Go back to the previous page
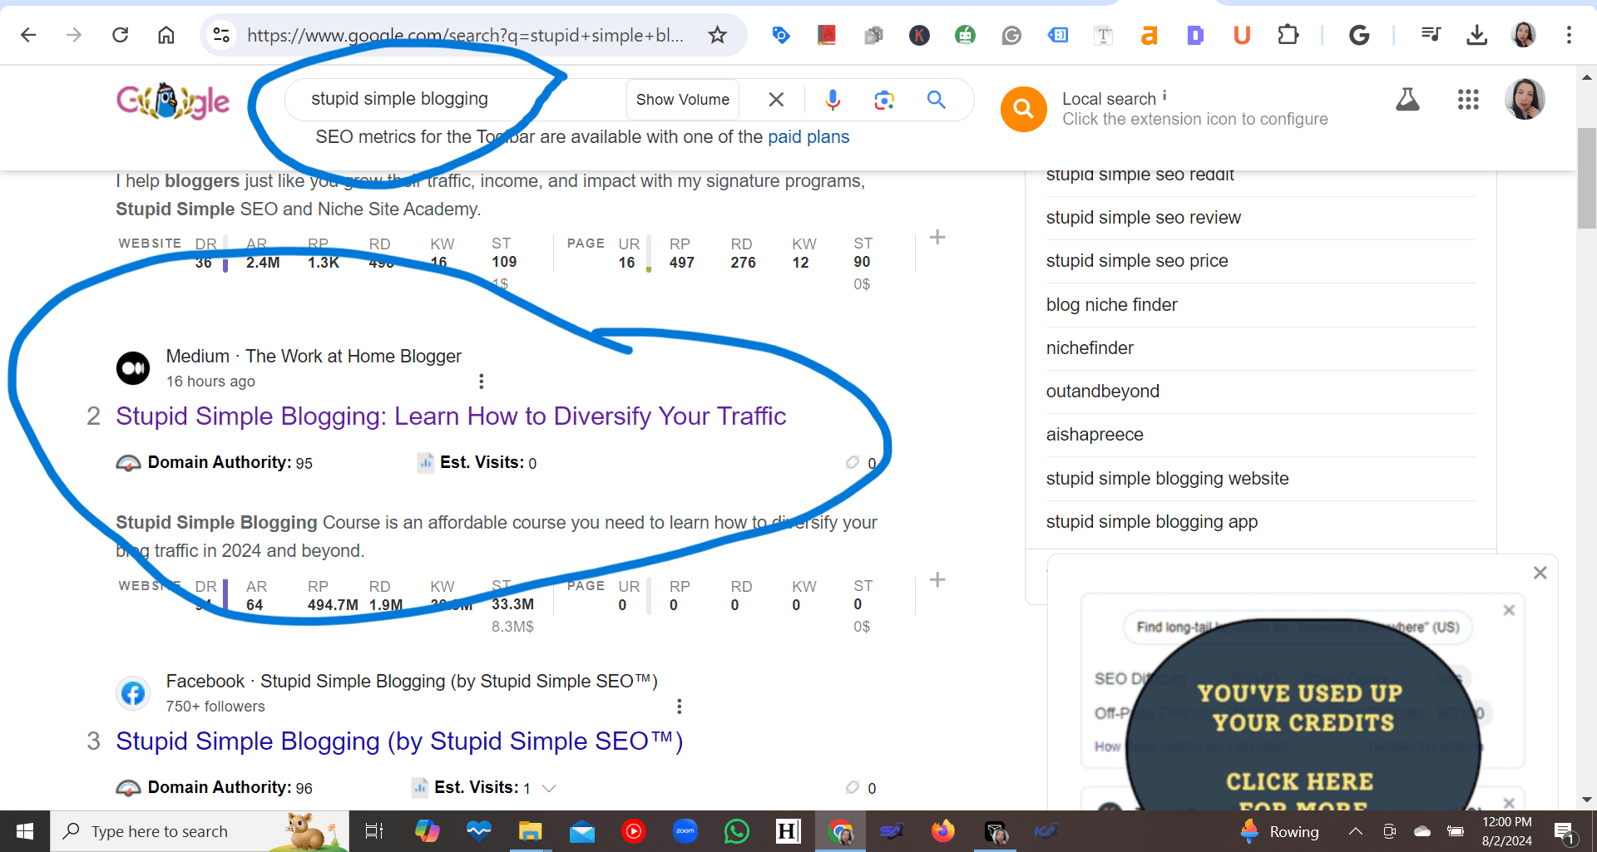1597x852 pixels. (28, 35)
